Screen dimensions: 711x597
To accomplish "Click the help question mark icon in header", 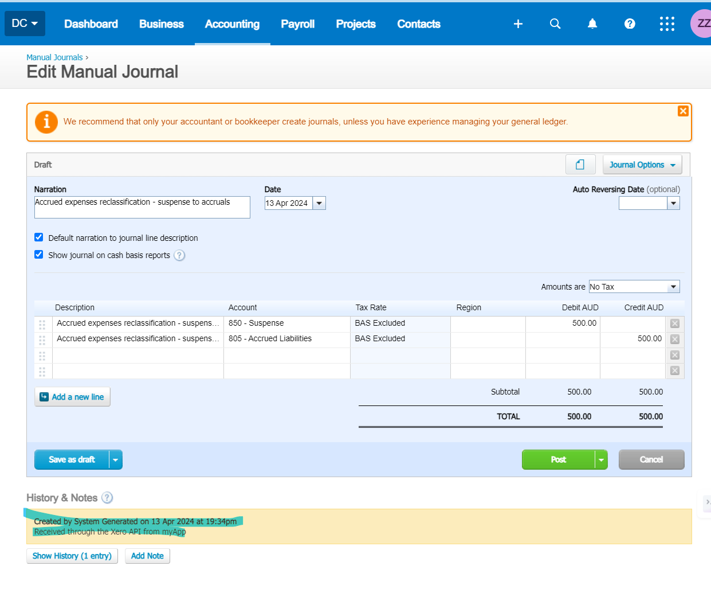I will (x=630, y=24).
